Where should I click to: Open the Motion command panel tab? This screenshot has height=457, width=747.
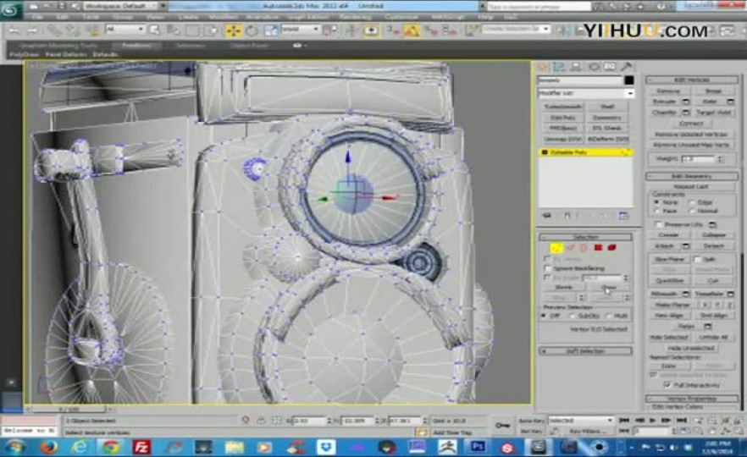(x=593, y=67)
